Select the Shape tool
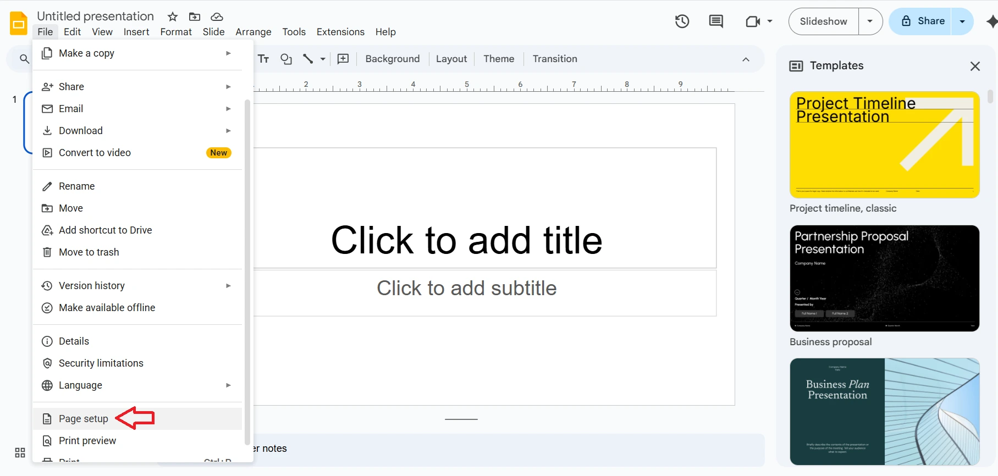The height and width of the screenshot is (476, 998). click(286, 59)
